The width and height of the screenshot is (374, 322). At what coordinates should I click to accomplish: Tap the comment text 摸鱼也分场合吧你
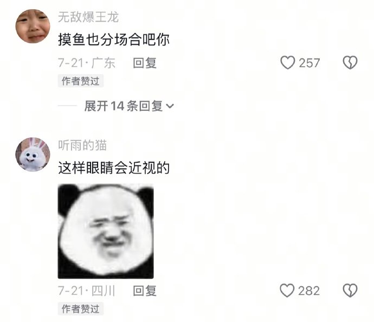114,40
